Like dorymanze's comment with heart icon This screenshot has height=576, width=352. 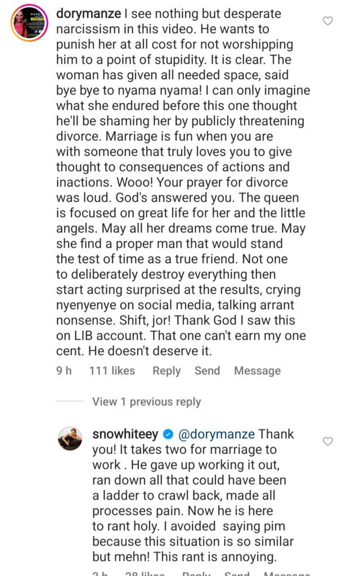tap(328, 21)
